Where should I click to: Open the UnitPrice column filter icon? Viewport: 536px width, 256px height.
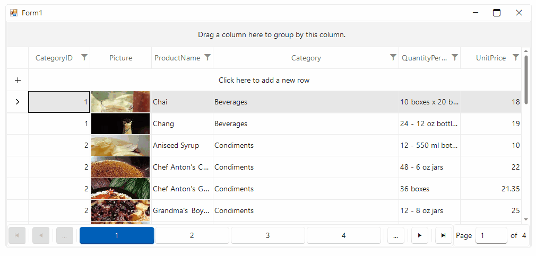(x=516, y=57)
